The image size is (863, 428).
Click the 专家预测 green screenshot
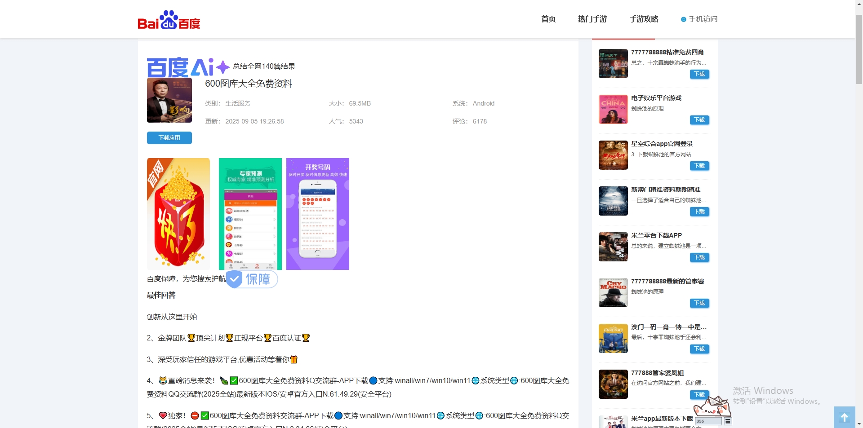pyautogui.click(x=250, y=214)
